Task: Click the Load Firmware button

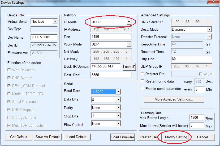Action: click(123, 137)
